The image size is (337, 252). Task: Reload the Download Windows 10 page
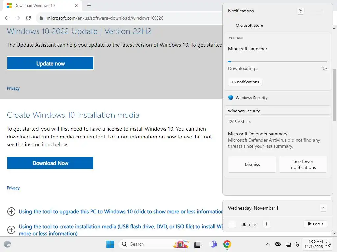click(x=28, y=18)
